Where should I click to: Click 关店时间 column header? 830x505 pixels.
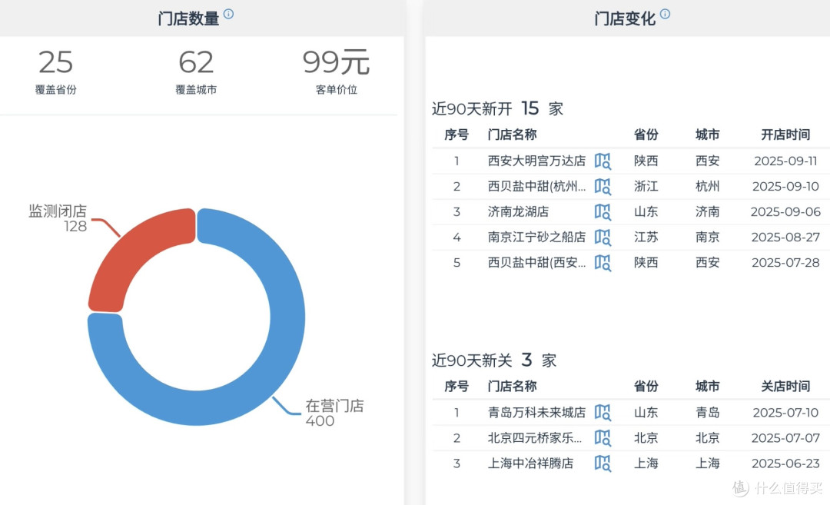785,386
